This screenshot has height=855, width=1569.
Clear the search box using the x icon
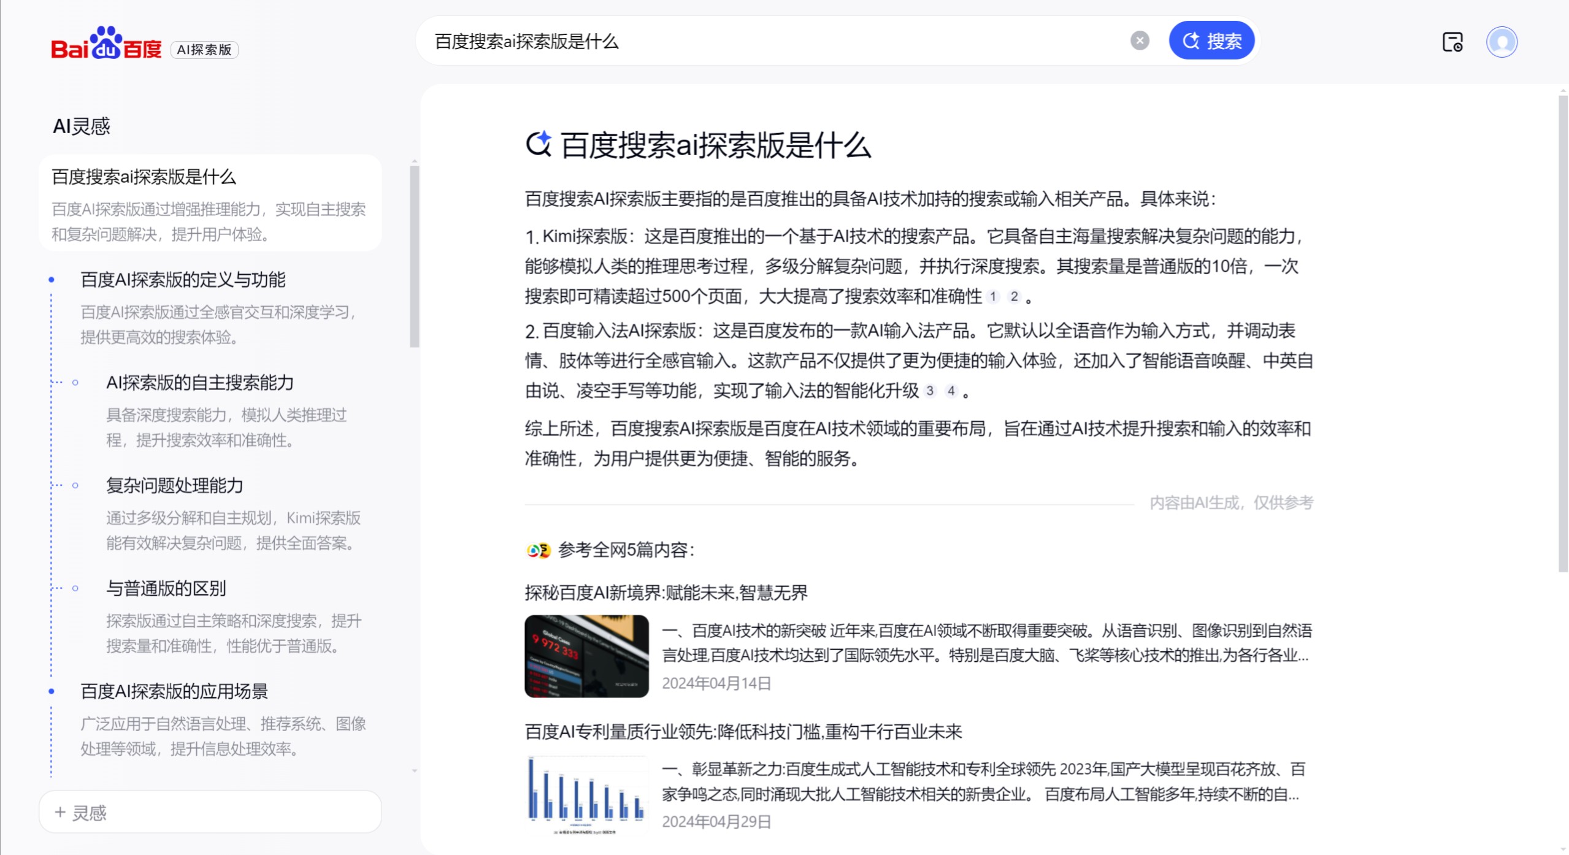point(1139,40)
